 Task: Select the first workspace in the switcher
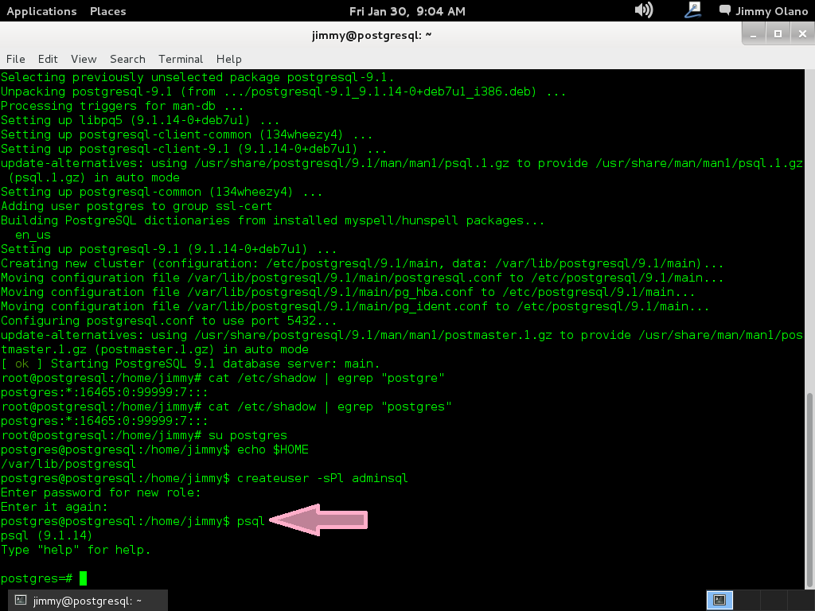click(x=719, y=600)
